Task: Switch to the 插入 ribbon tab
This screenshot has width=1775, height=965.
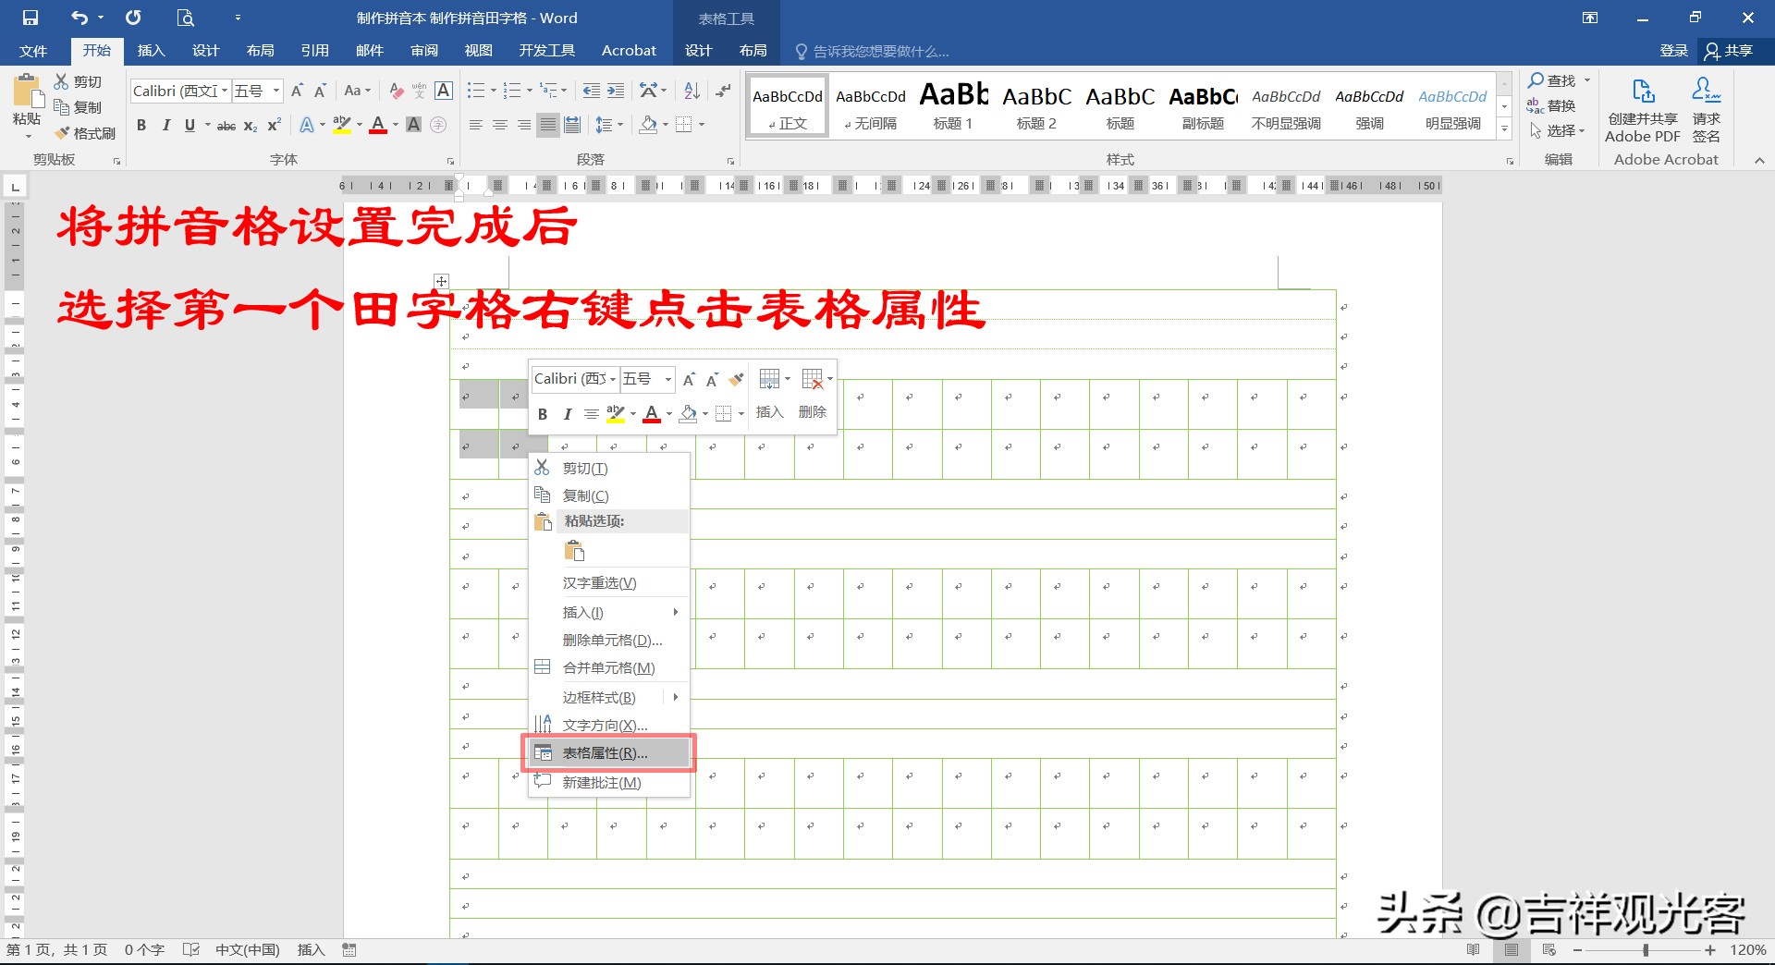Action: [151, 51]
